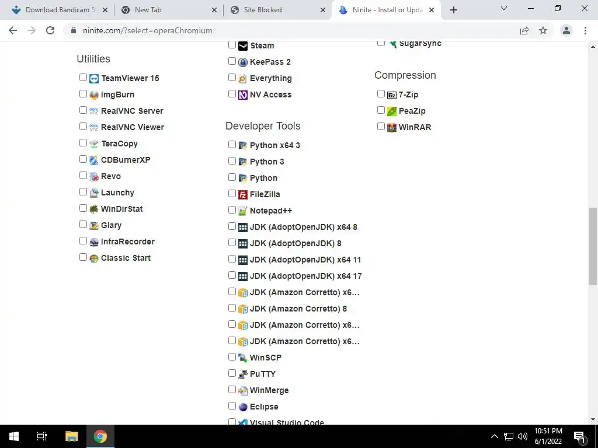Switch to Download Bandicam tab
The height and width of the screenshot is (448, 598).
(x=60, y=10)
